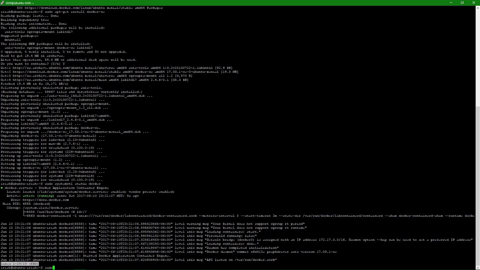Click the line 'Building dependency tree'
Screen dimensions: 480x270
[x=25, y=20]
